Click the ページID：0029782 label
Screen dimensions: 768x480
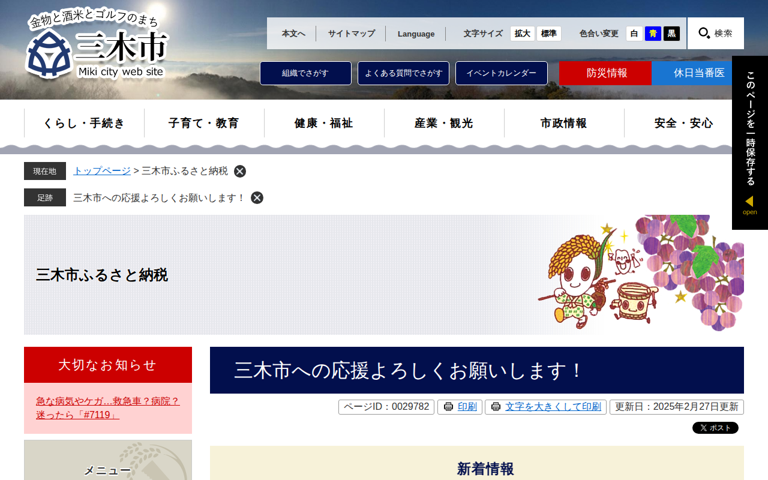pos(386,407)
